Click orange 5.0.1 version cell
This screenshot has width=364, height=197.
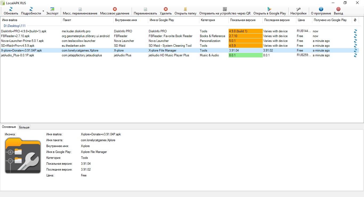click(x=245, y=41)
